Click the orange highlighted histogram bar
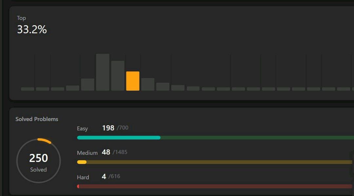The height and width of the screenshot is (196, 354). 133,81
